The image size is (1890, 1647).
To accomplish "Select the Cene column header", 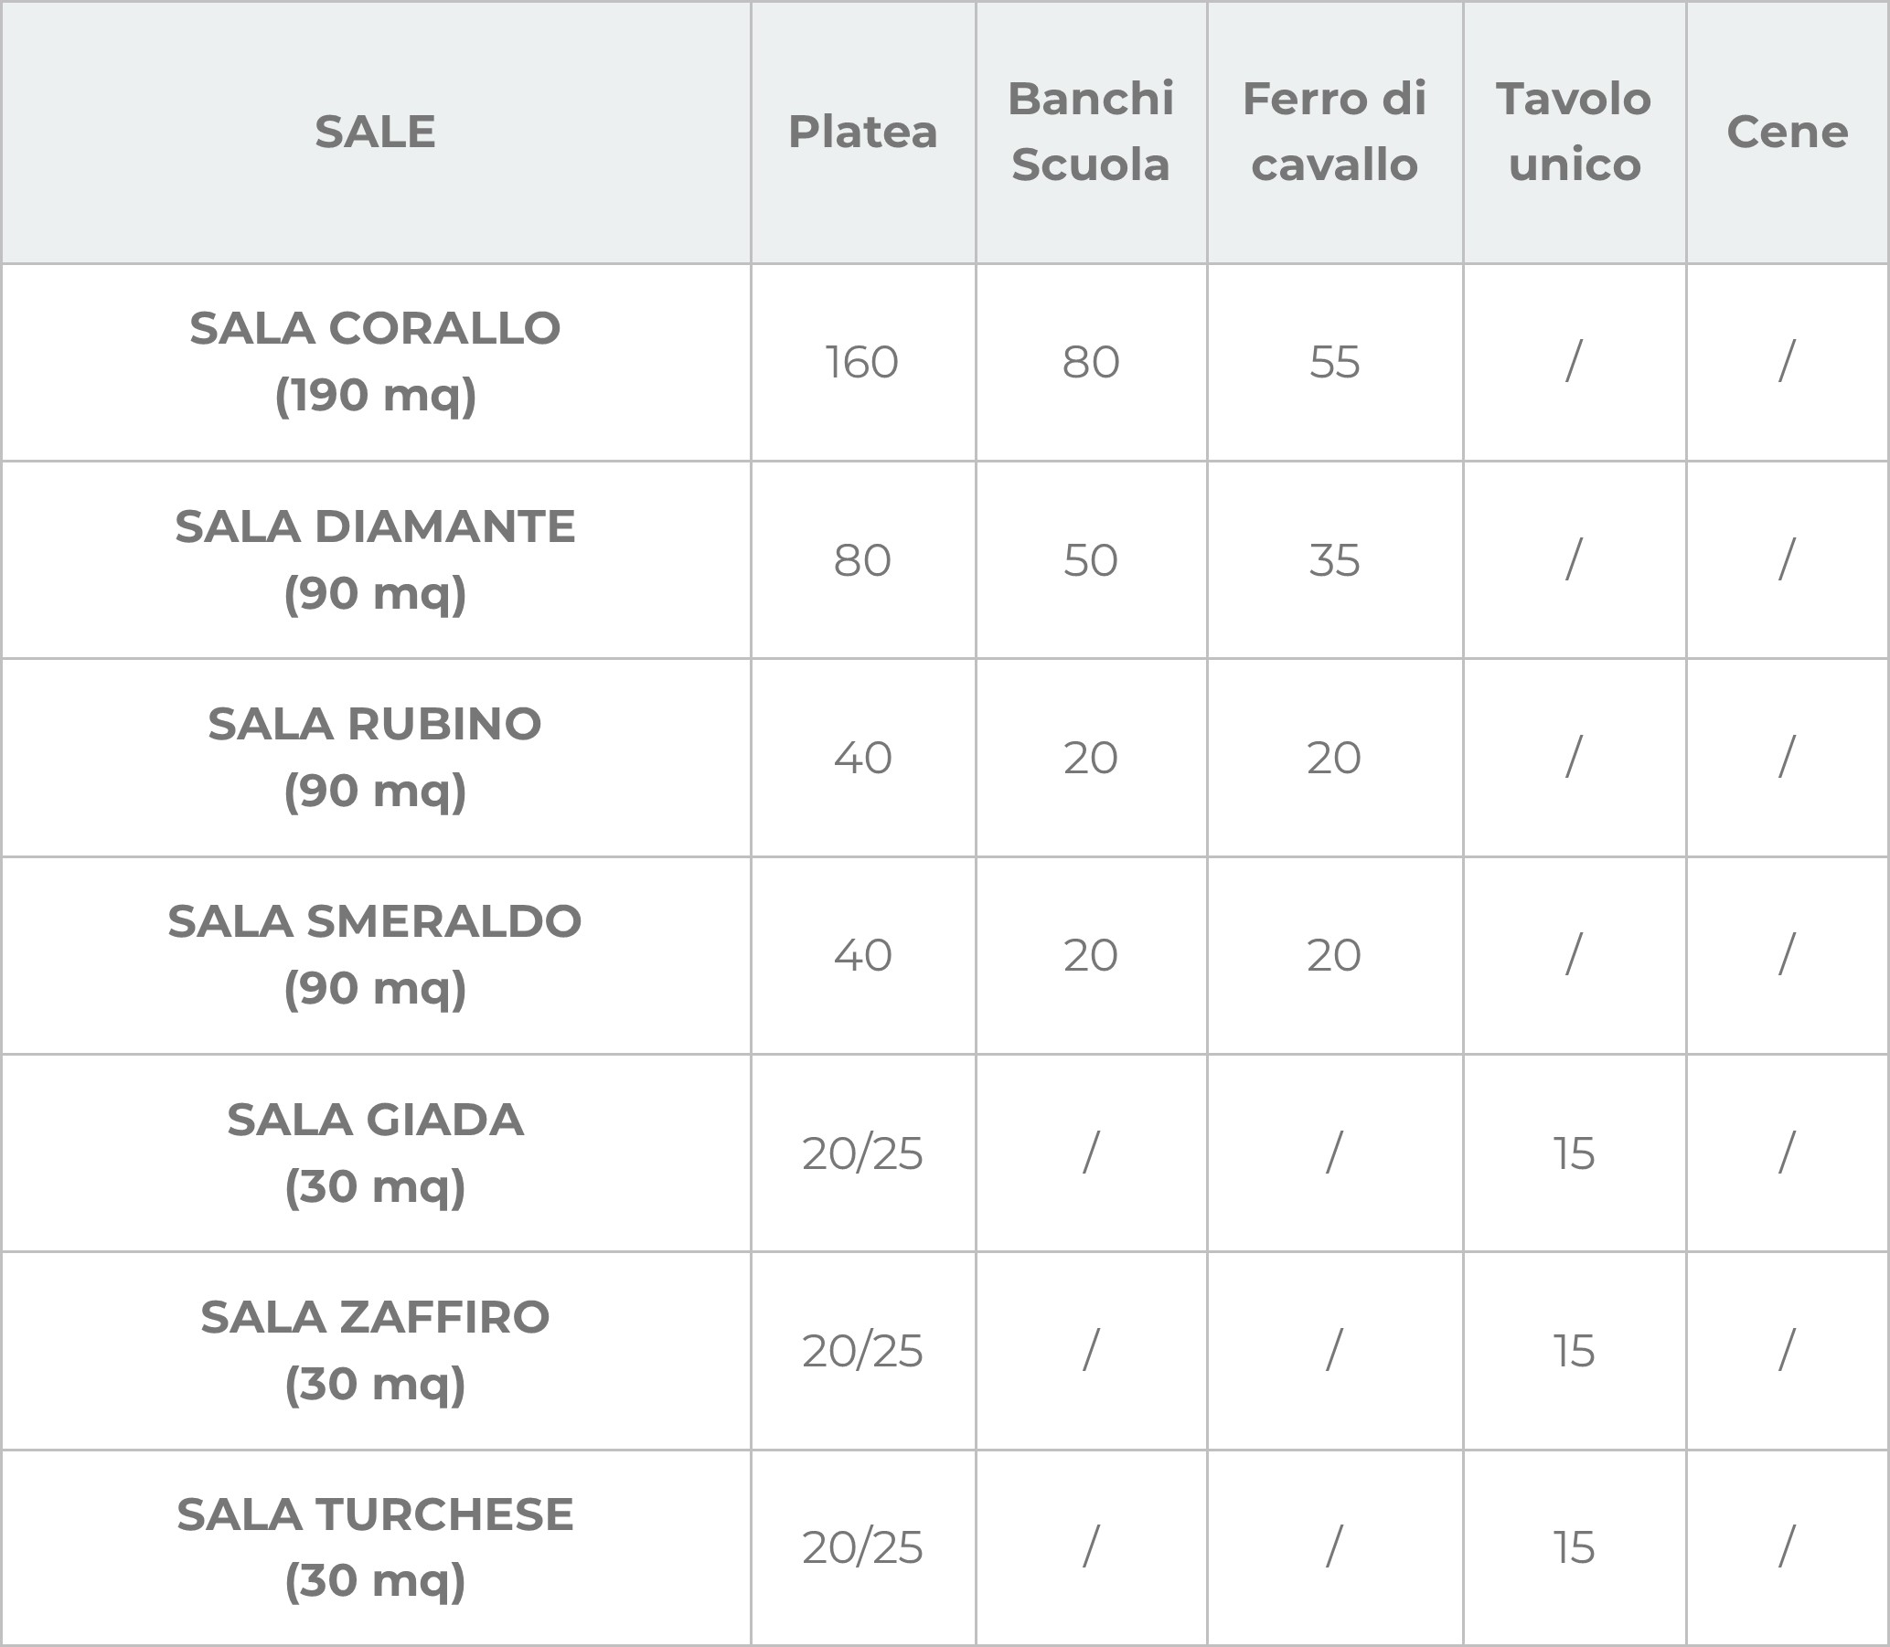I will pyautogui.click(x=1787, y=133).
